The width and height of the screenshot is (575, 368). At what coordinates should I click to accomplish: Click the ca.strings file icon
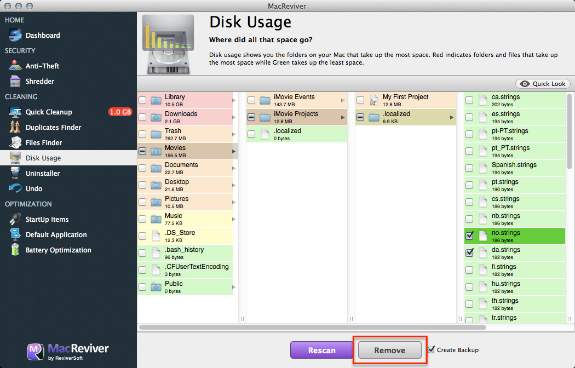point(484,100)
